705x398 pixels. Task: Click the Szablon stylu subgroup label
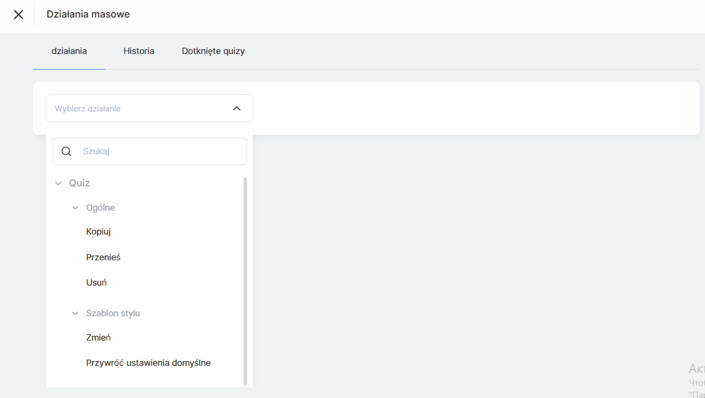tap(113, 313)
